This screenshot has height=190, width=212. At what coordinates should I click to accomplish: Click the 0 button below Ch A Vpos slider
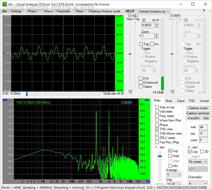click(x=130, y=92)
